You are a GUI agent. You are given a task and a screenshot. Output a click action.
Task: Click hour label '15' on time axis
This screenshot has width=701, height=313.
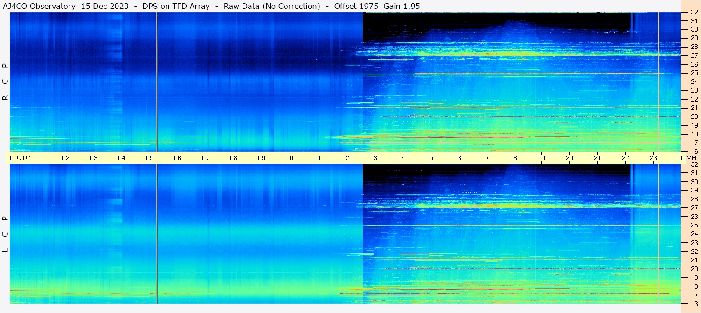coord(430,158)
